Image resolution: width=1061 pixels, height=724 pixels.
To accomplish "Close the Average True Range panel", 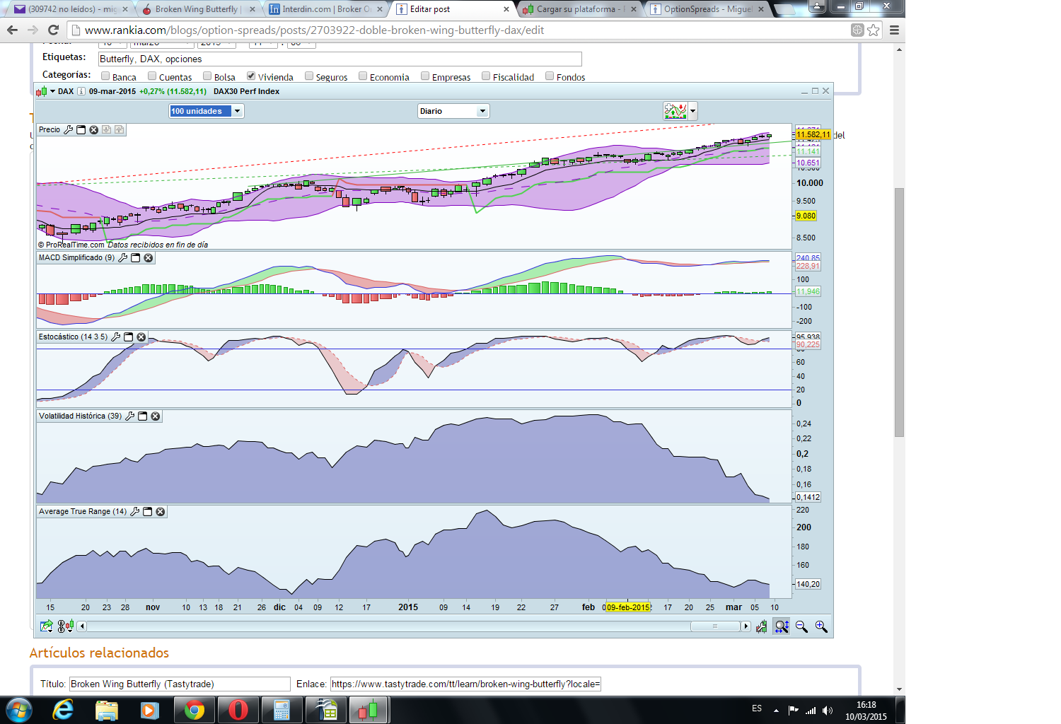I will coord(161,512).
